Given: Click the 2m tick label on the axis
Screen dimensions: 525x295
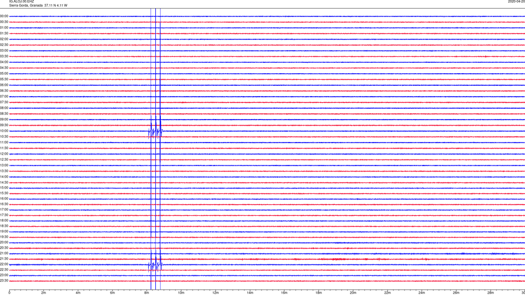Looking at the screenshot, I should (44, 293).
